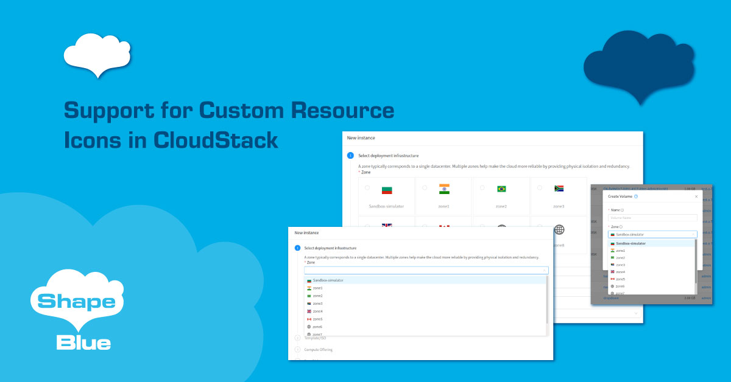Click the Brazilian flag in the zone2 card
Screen dimensions: 731x382
point(502,189)
